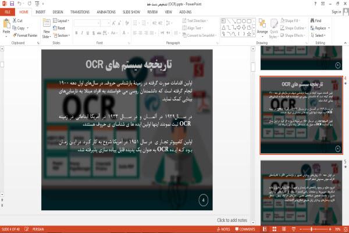The image size is (349, 233).
Task: Open Align Text dropdown
Action: coord(193,28)
